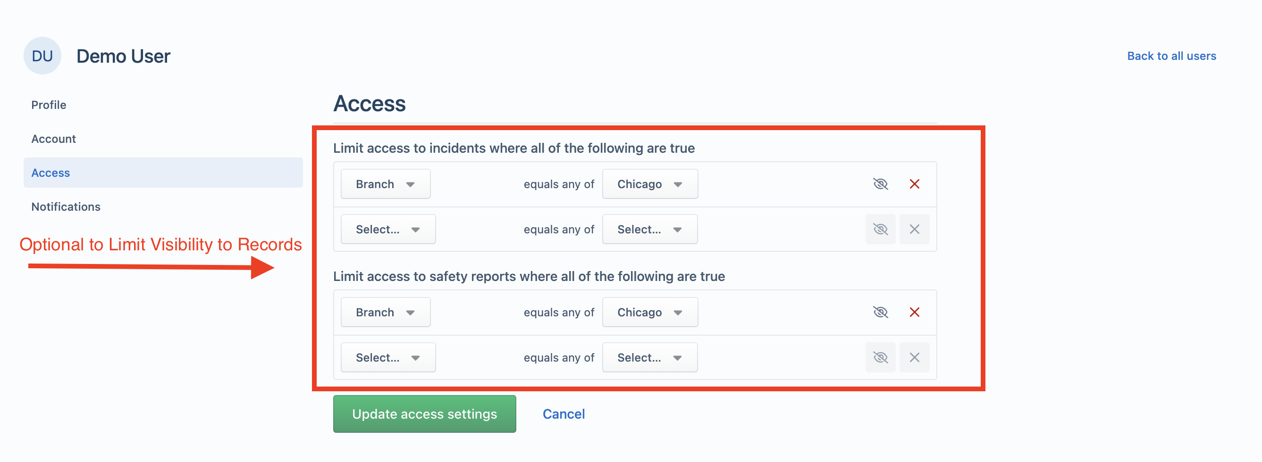This screenshot has width=1262, height=462.
Task: Go to the Profile section
Action: (49, 105)
